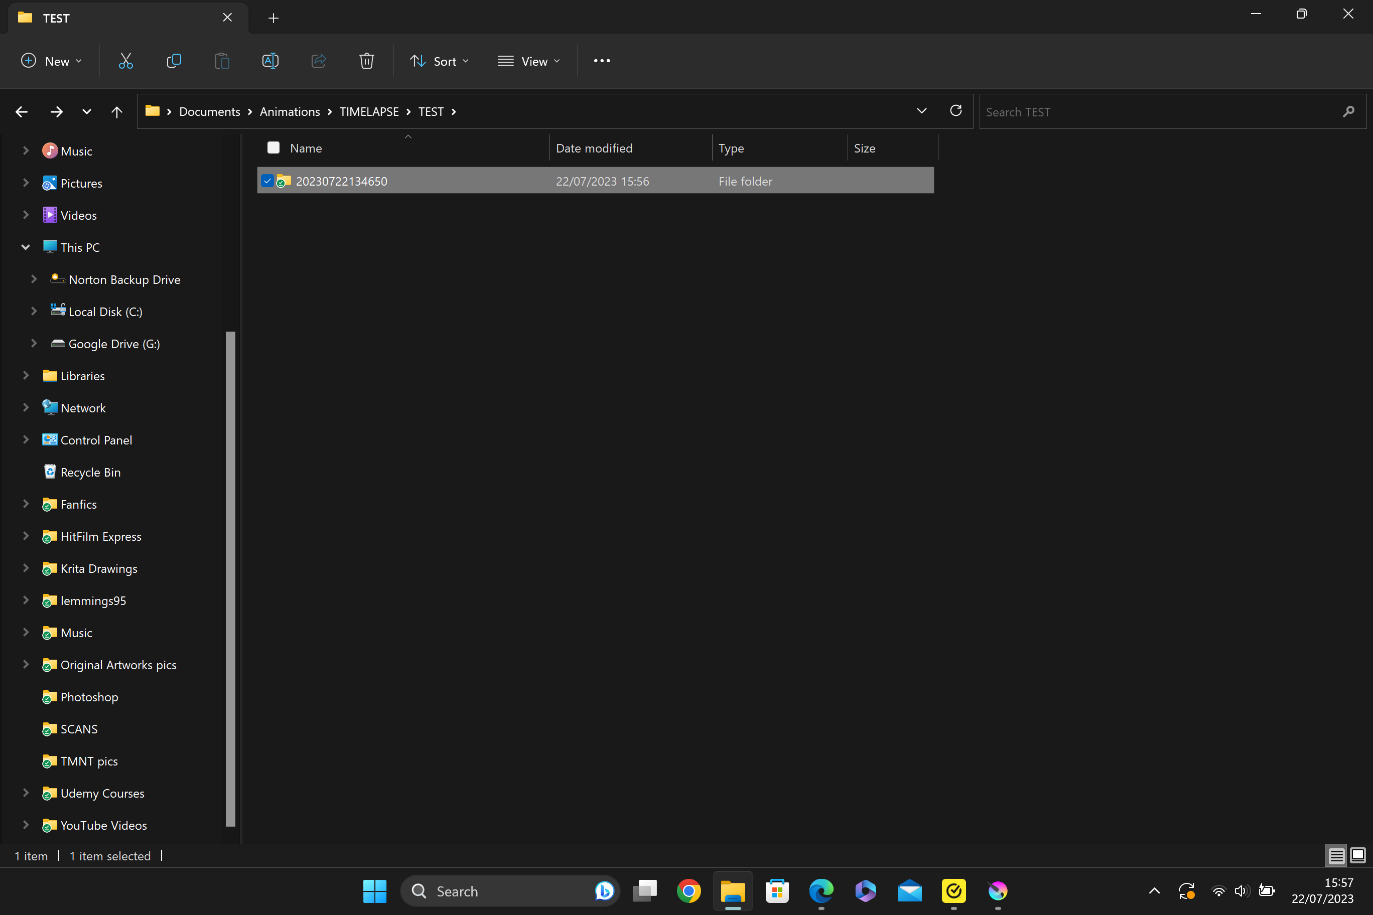Click the Rename icon in toolbar
Image resolution: width=1373 pixels, height=915 pixels.
(270, 61)
